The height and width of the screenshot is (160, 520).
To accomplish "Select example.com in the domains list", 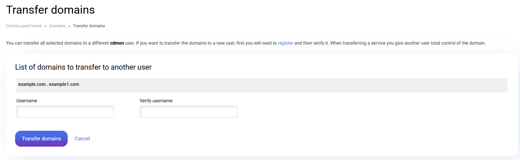I will (32, 84).
